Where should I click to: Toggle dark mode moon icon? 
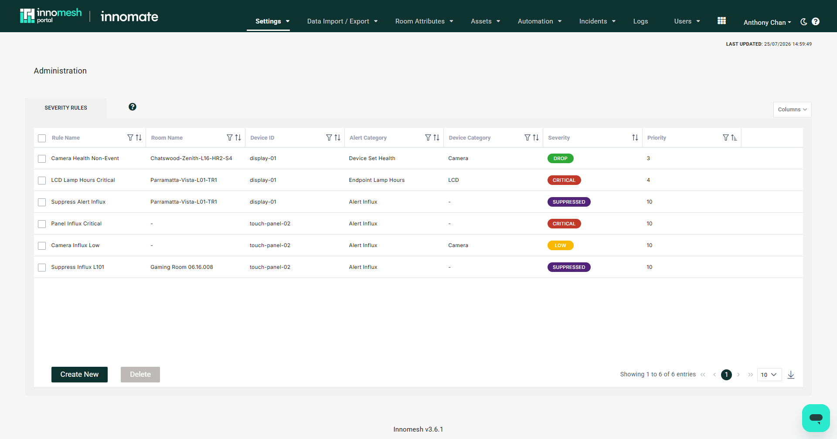pos(804,22)
